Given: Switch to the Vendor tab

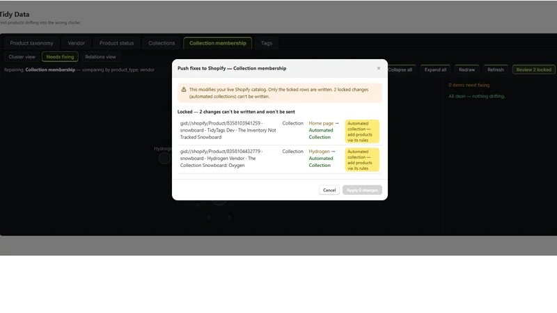Looking at the screenshot, I should [77, 43].
